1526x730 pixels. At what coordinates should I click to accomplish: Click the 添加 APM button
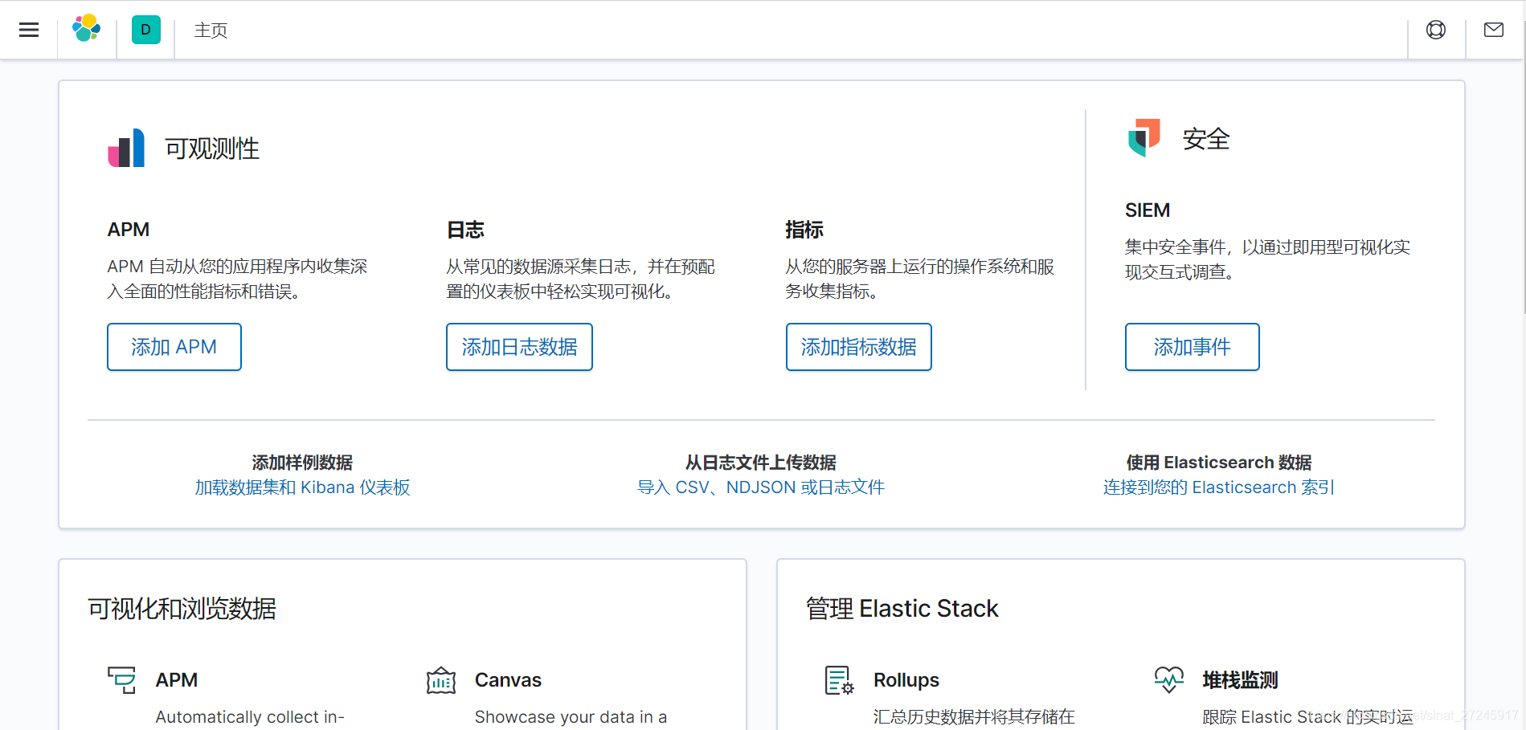(174, 347)
